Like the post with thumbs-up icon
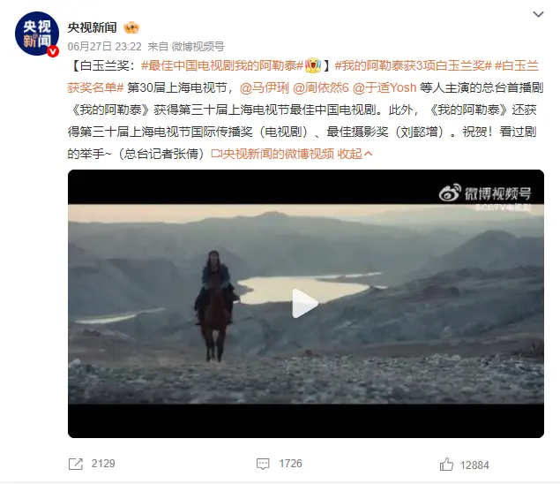The height and width of the screenshot is (484, 560). (x=446, y=465)
